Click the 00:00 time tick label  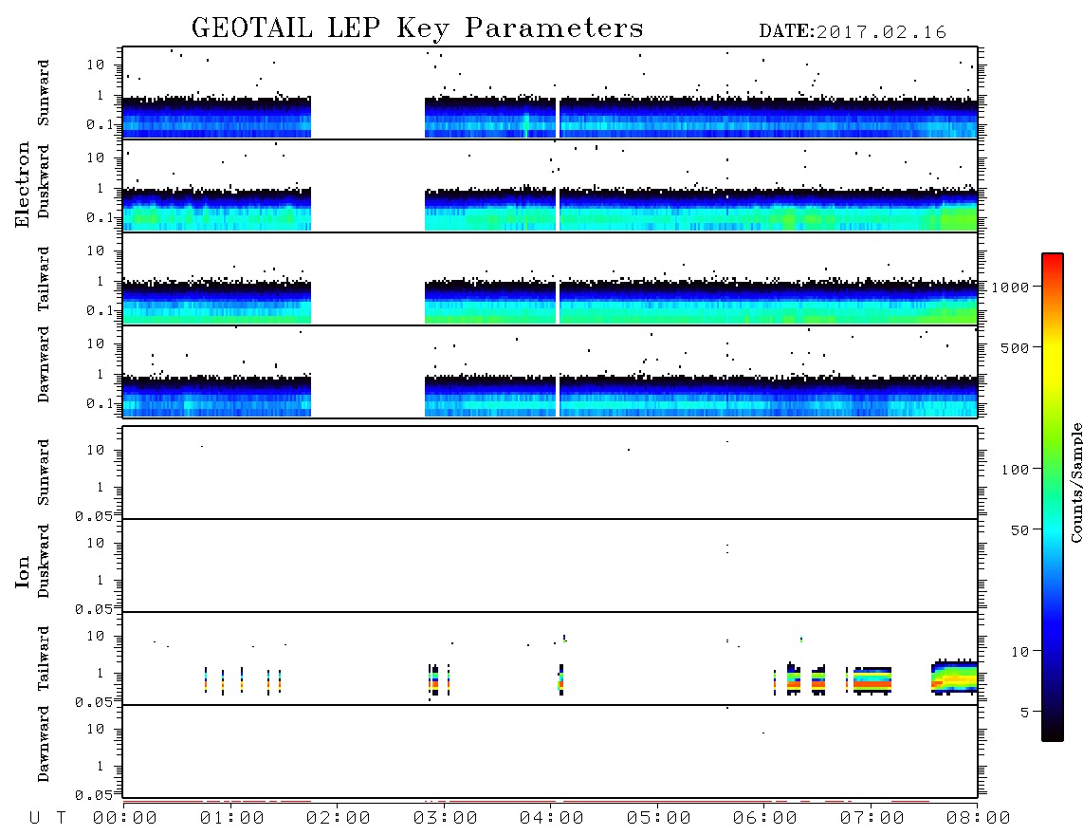tap(125, 819)
